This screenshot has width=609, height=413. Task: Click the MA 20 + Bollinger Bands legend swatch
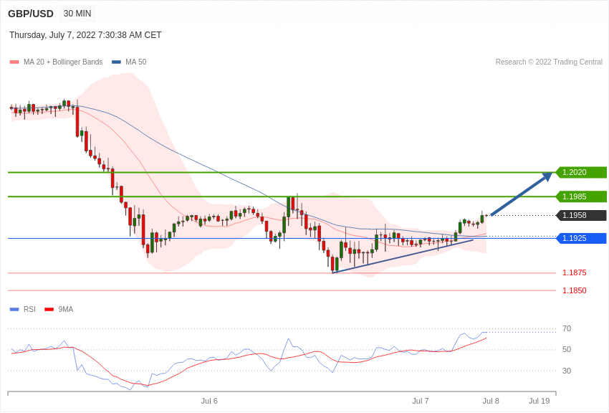pyautogui.click(x=14, y=62)
